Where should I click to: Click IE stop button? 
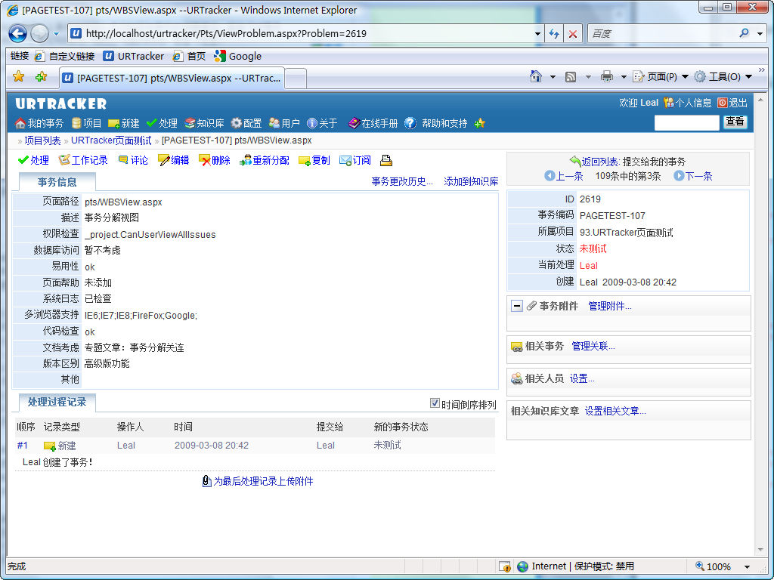tap(573, 33)
